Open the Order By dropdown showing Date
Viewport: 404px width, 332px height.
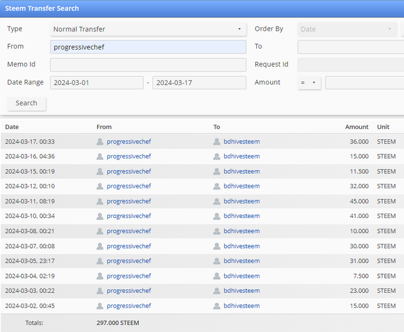pyautogui.click(x=347, y=29)
